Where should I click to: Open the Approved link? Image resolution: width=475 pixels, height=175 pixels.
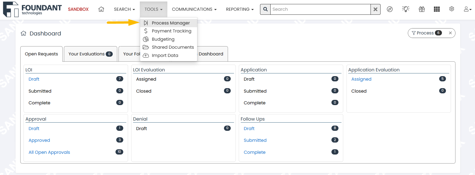point(39,140)
